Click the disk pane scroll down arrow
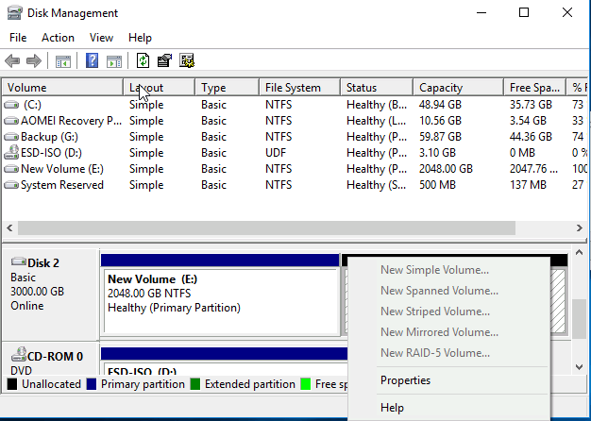Image resolution: width=591 pixels, height=421 pixels. pos(579,367)
